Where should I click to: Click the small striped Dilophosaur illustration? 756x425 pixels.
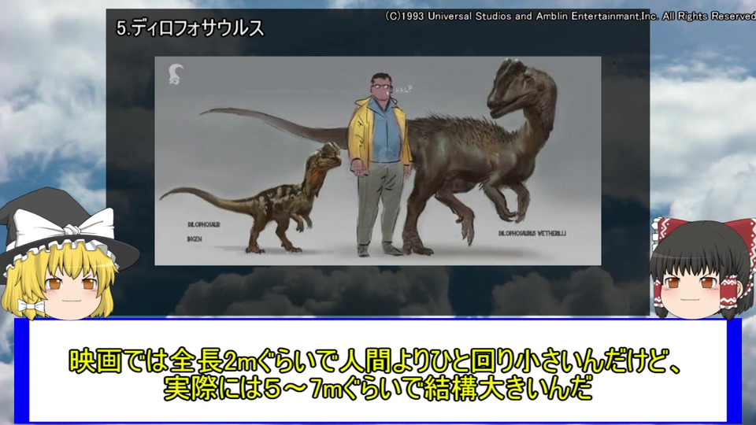(x=252, y=199)
